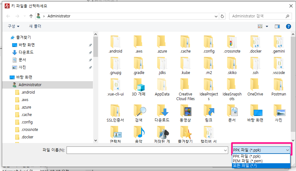Select the AppData folder icon
296x171 pixels.
click(162, 85)
